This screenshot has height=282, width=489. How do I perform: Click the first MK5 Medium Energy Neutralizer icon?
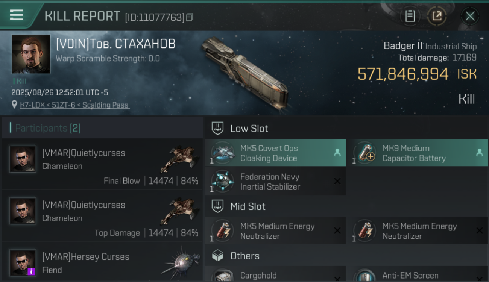click(x=223, y=230)
